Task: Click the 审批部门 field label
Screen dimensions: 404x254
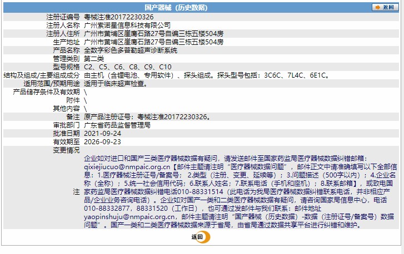Action: (x=67, y=125)
